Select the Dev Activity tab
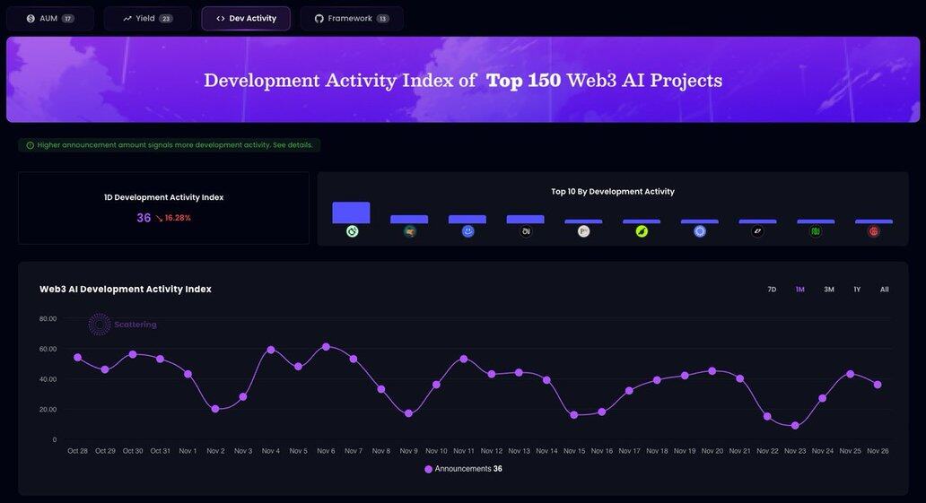926x503 pixels. 246,19
